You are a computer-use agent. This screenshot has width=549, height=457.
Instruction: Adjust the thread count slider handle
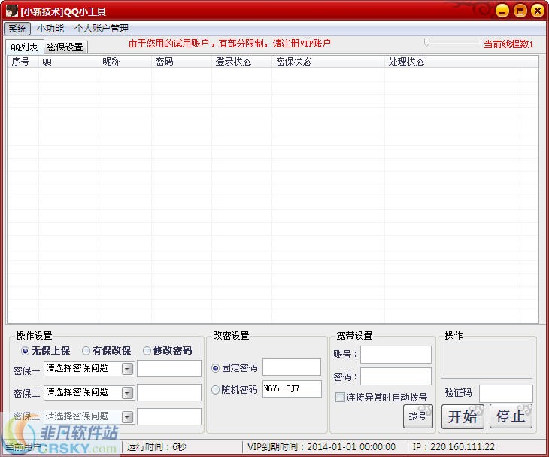pos(426,42)
